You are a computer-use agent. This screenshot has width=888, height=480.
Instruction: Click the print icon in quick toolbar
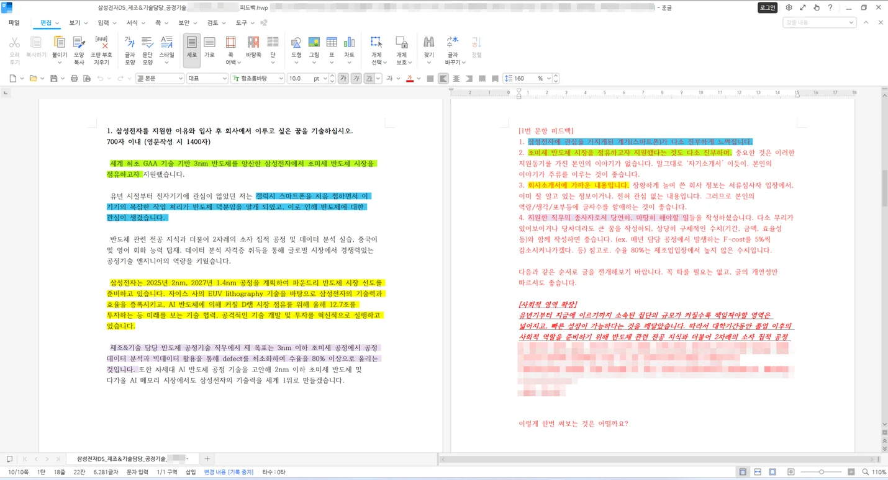pos(74,79)
